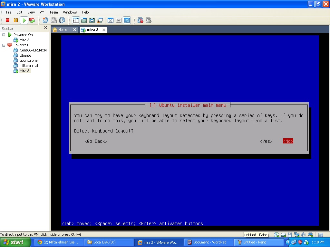This screenshot has width=330, height=247.
Task: Close the Sidebar panel
Action: point(46,28)
